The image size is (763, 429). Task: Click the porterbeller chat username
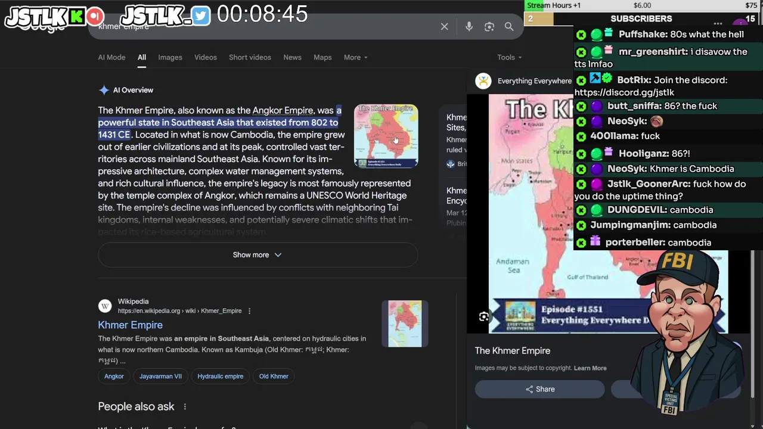[634, 243]
